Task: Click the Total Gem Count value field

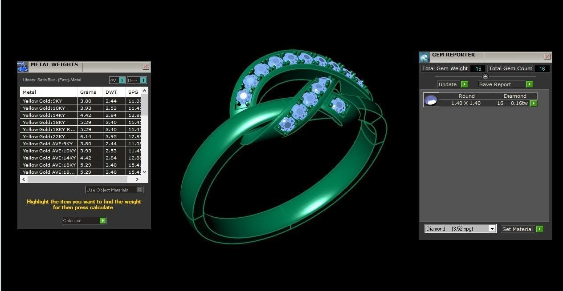Action: [x=542, y=68]
